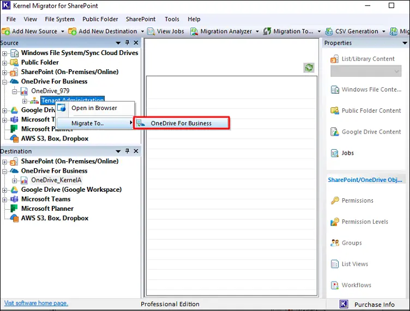Open View Jobs from the toolbar
410x311 pixels.
click(x=166, y=32)
